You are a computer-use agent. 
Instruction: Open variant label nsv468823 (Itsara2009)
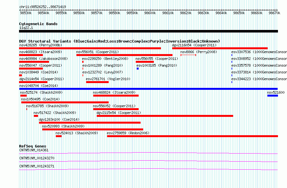(41, 52)
